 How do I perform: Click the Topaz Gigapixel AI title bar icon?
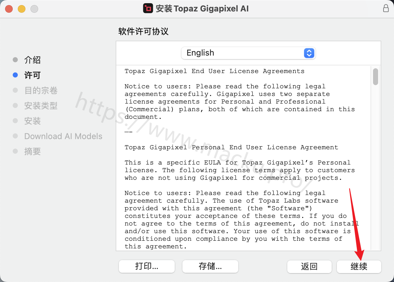pyautogui.click(x=148, y=9)
